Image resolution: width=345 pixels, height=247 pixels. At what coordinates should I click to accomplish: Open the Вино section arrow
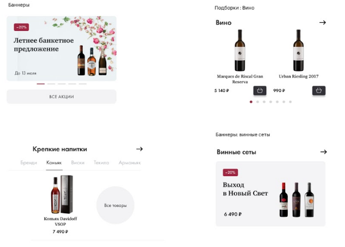click(x=322, y=22)
